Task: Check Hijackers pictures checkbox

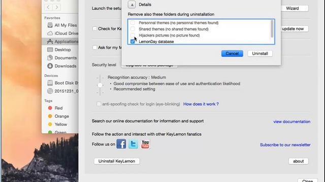Action: pos(133,35)
